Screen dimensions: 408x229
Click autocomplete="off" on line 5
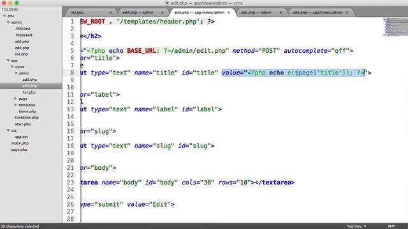[316, 51]
